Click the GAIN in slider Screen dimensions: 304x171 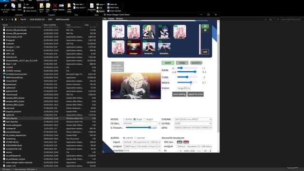click(x=187, y=68)
